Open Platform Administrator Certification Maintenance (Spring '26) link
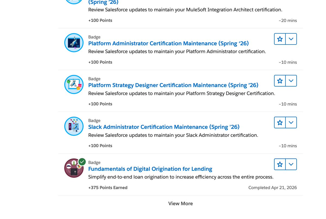 pyautogui.click(x=168, y=43)
